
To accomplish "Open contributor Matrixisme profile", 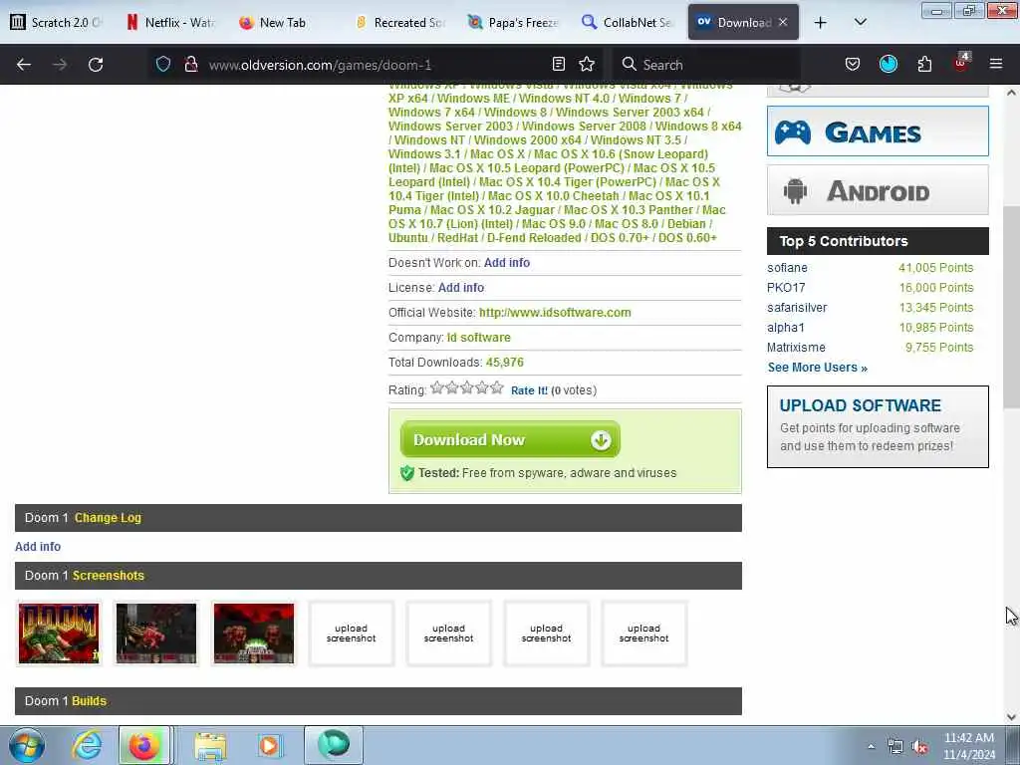I will coord(796,348).
